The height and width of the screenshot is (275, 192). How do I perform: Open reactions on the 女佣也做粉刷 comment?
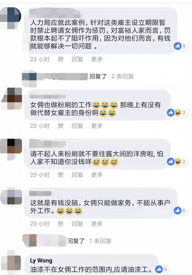tap(177, 113)
